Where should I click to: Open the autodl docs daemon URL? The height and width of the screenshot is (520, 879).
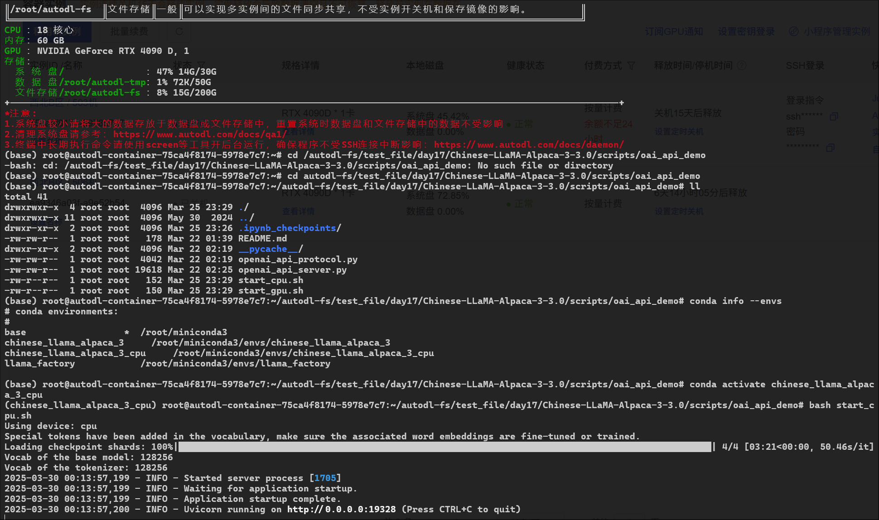528,144
